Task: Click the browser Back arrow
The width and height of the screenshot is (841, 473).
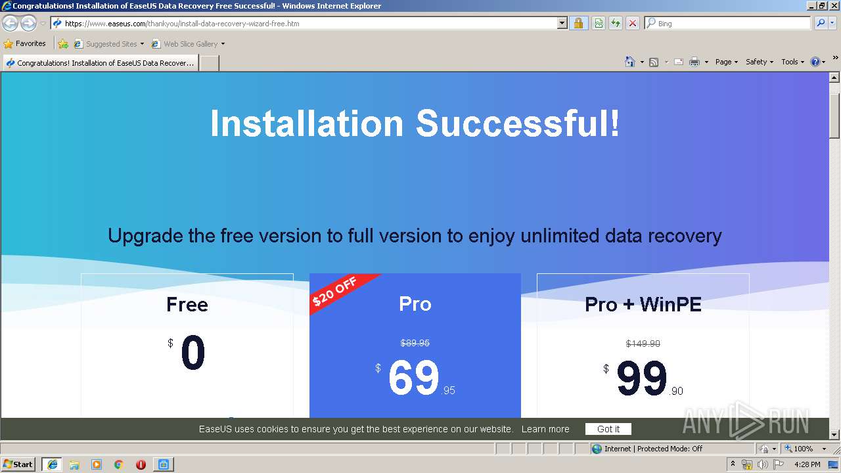Action: click(11, 24)
